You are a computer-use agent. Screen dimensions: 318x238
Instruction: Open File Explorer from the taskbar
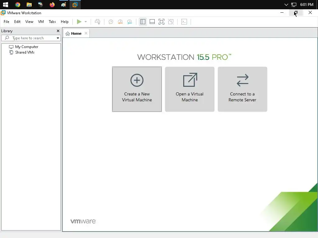tap(29, 5)
